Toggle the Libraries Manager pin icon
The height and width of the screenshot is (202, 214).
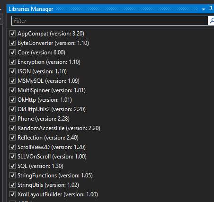click(211, 9)
